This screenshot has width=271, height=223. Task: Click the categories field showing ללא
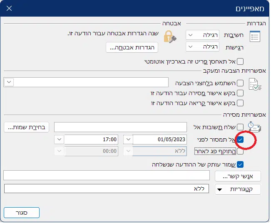pyautogui.click(x=107, y=189)
